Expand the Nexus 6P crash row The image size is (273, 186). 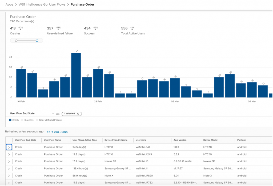(x=9, y=161)
